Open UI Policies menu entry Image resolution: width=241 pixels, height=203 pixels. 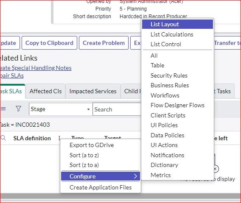164,125
